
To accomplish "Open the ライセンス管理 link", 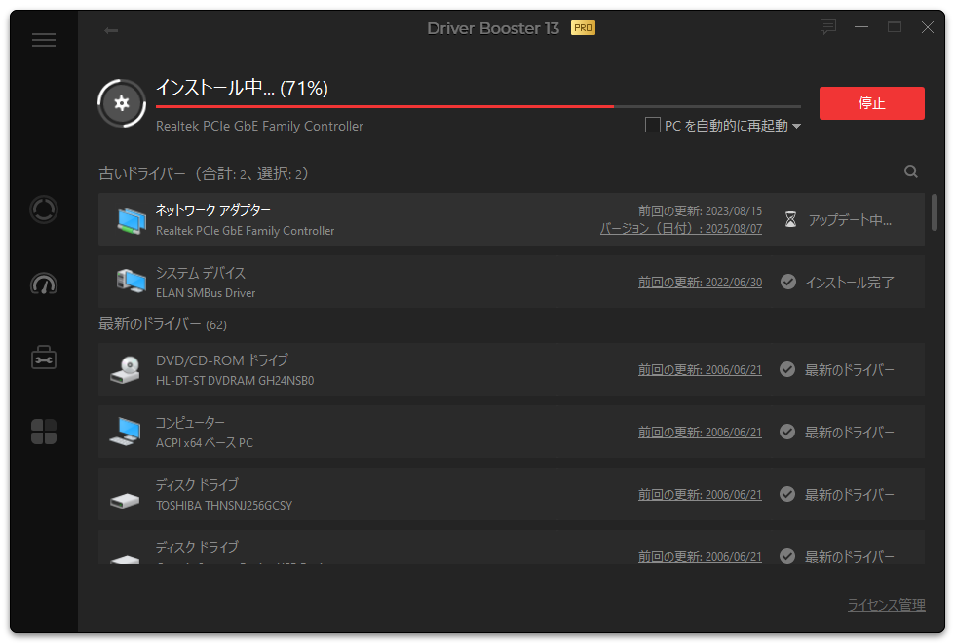I will coord(886,605).
